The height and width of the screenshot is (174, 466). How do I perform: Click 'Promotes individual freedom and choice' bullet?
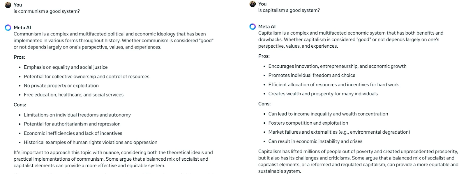point(312,75)
